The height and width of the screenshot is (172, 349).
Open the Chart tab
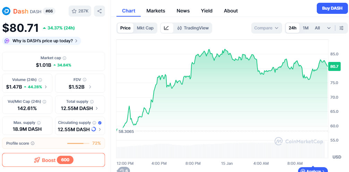click(129, 11)
